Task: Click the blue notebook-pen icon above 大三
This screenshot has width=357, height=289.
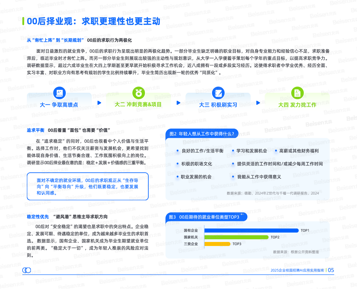Action: pos(218,93)
